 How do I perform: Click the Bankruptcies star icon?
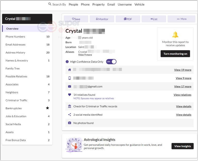[x=47, y=108]
